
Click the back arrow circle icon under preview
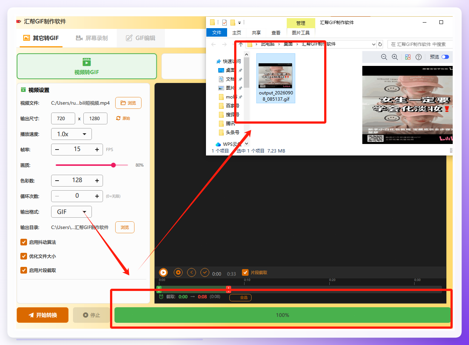(x=192, y=272)
